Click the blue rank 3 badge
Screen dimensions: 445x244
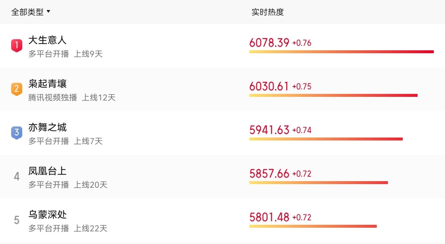pyautogui.click(x=16, y=133)
